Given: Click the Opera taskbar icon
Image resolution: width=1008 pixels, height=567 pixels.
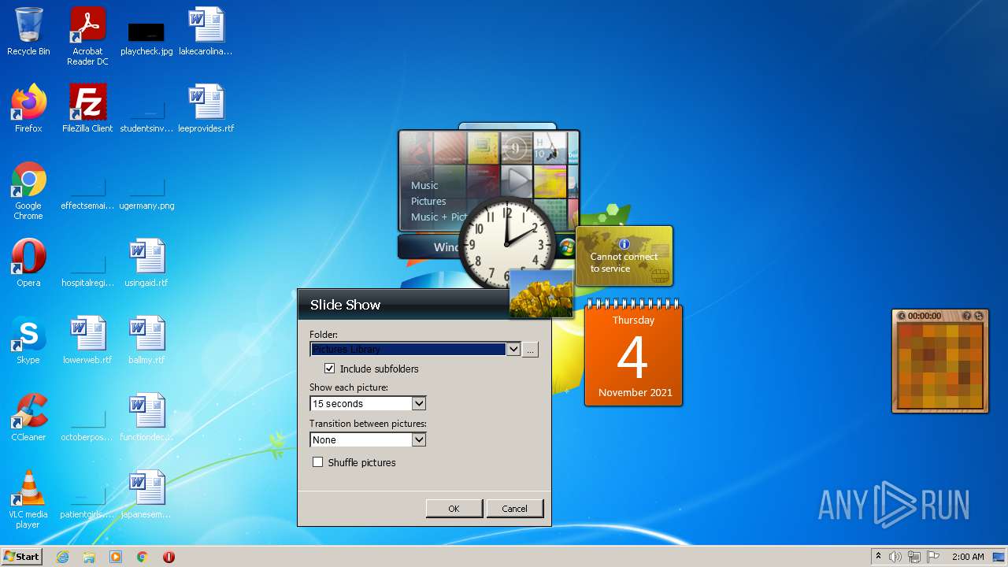Looking at the screenshot, I should (169, 557).
